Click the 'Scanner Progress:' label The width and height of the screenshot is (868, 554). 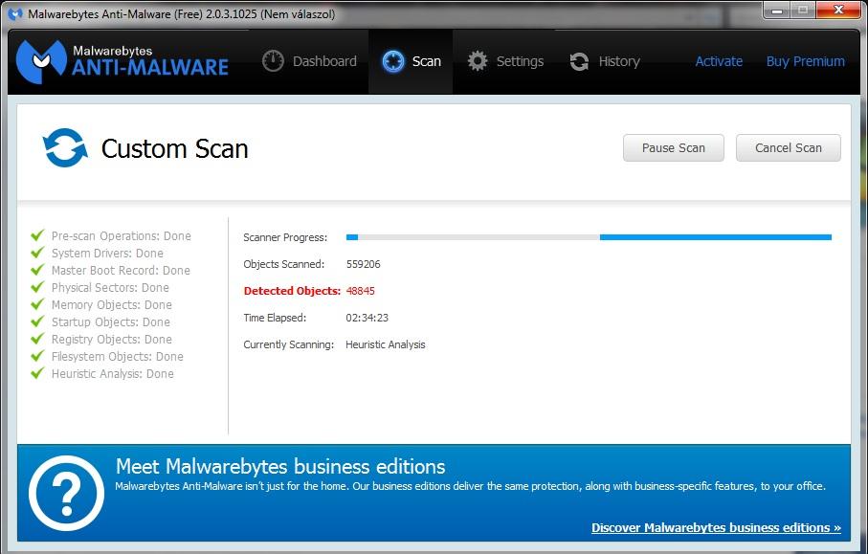coord(285,237)
